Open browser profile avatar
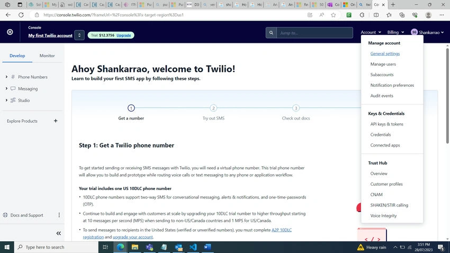This screenshot has height=253, width=450. (x=428, y=15)
